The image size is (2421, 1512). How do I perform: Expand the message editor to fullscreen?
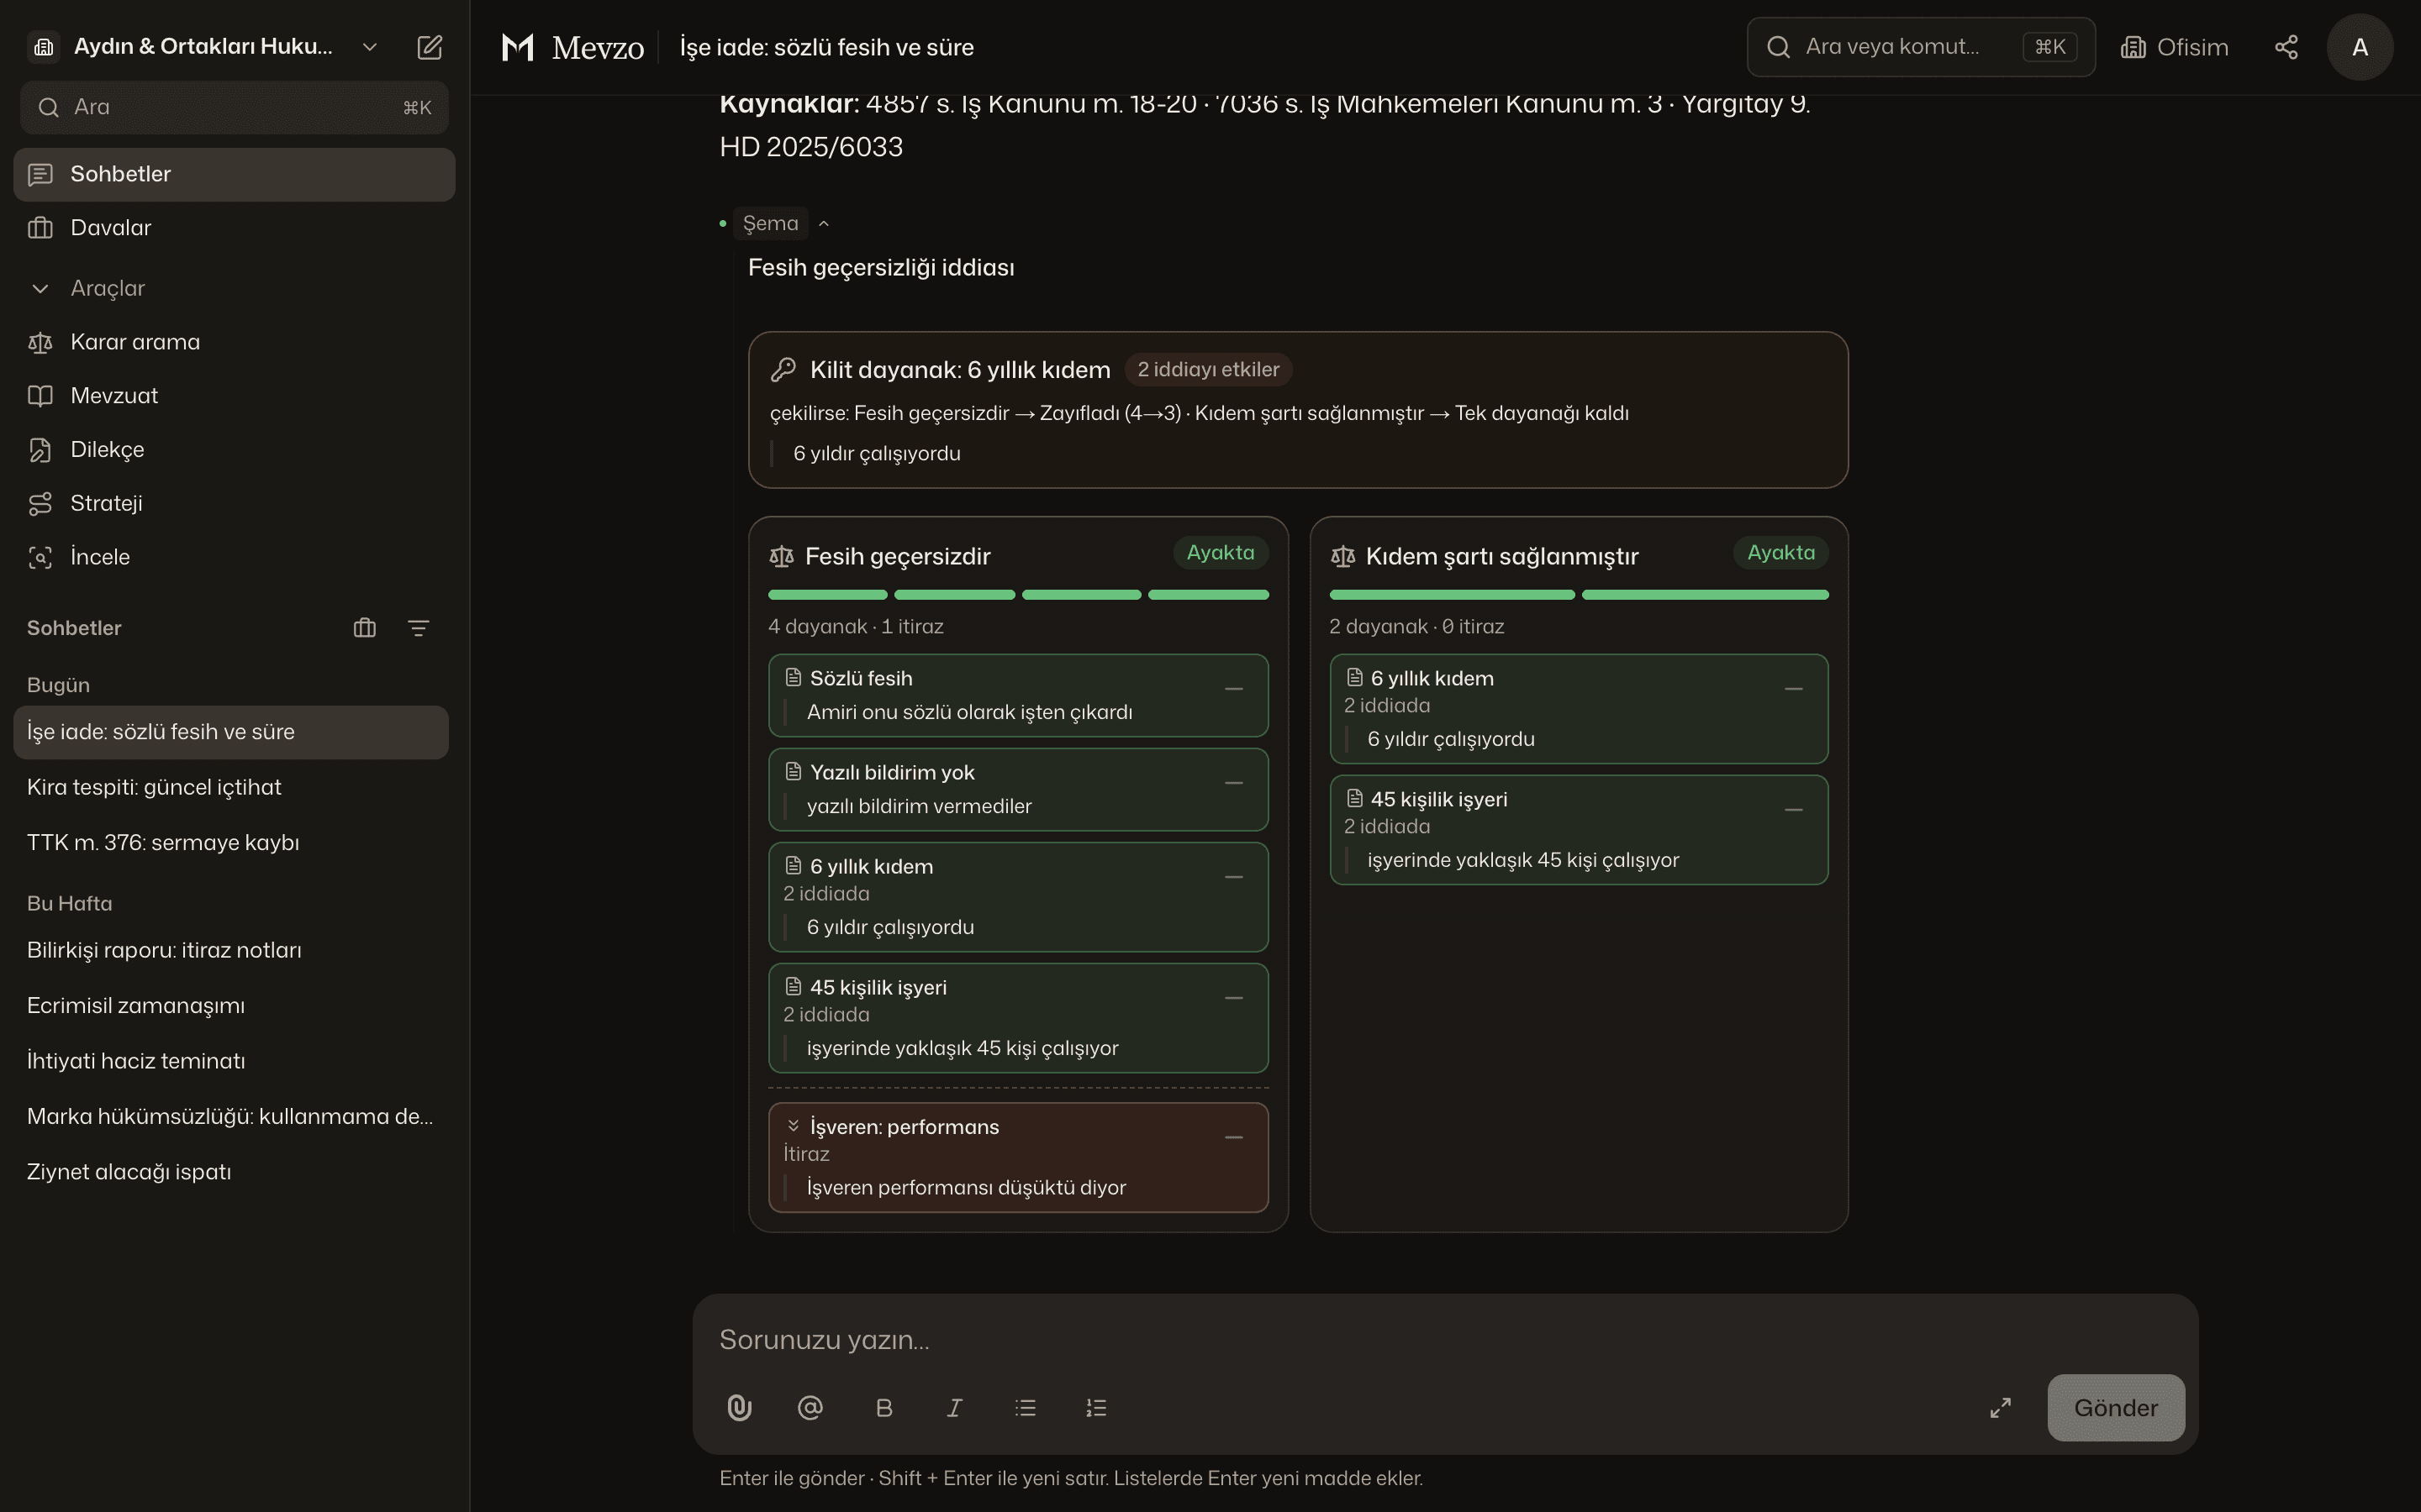2000,1408
